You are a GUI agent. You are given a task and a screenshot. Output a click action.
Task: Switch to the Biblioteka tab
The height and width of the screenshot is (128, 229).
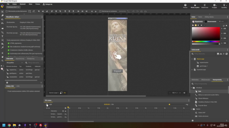(x=195, y=80)
